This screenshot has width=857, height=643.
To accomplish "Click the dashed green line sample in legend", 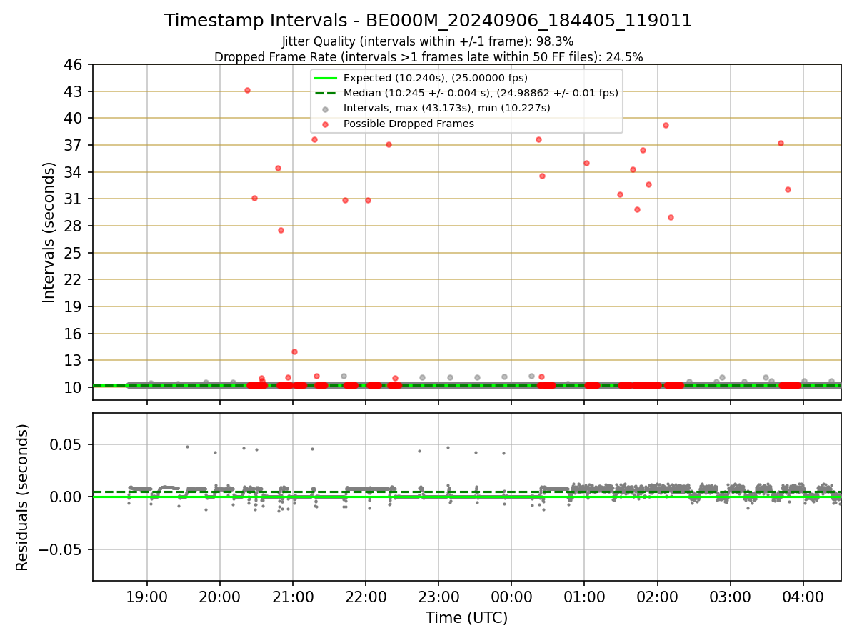I will 326,94.
